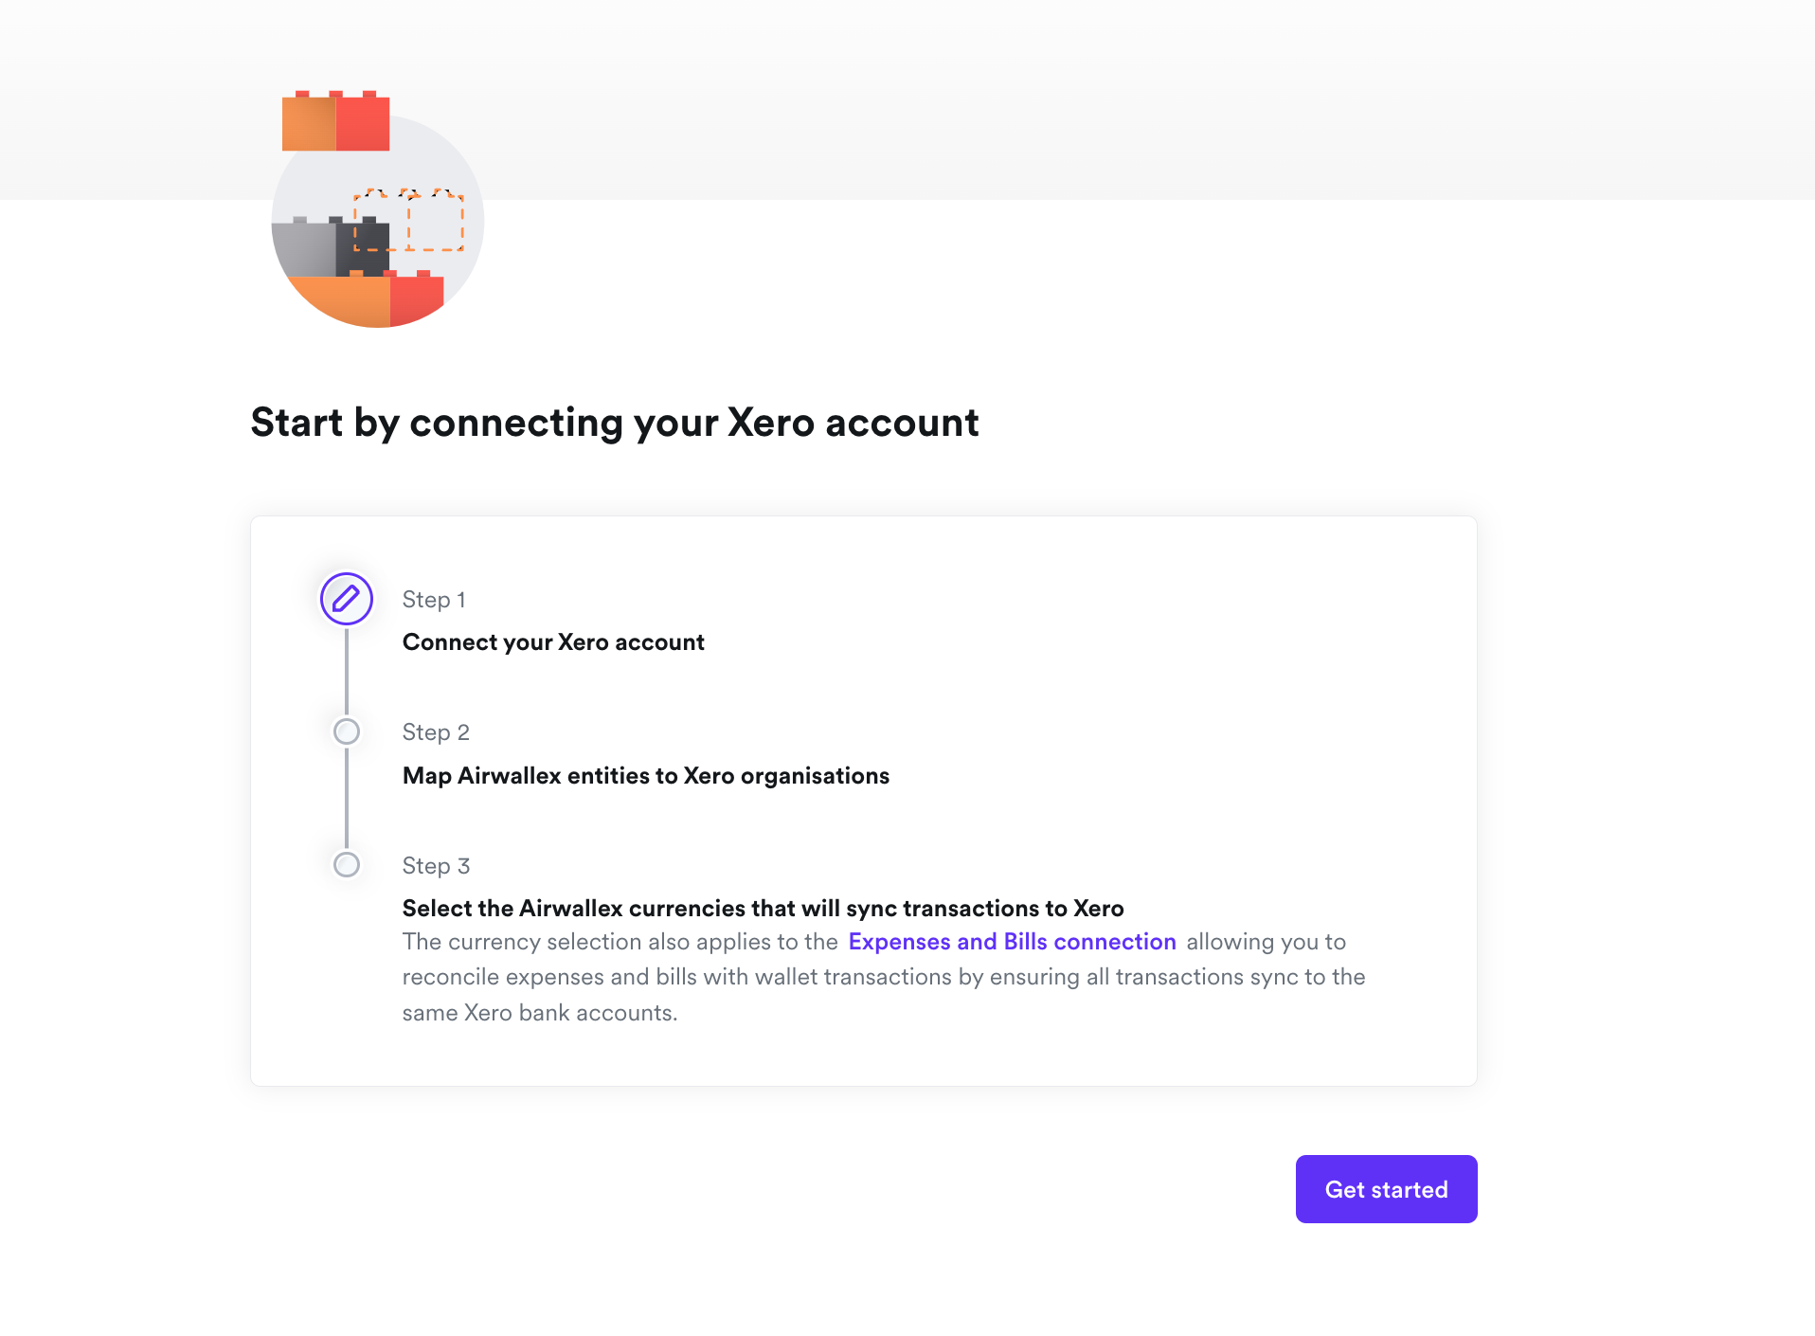Click 'Select the Airwallex currencies' step title
The height and width of the screenshot is (1336, 1815).
coord(763,909)
